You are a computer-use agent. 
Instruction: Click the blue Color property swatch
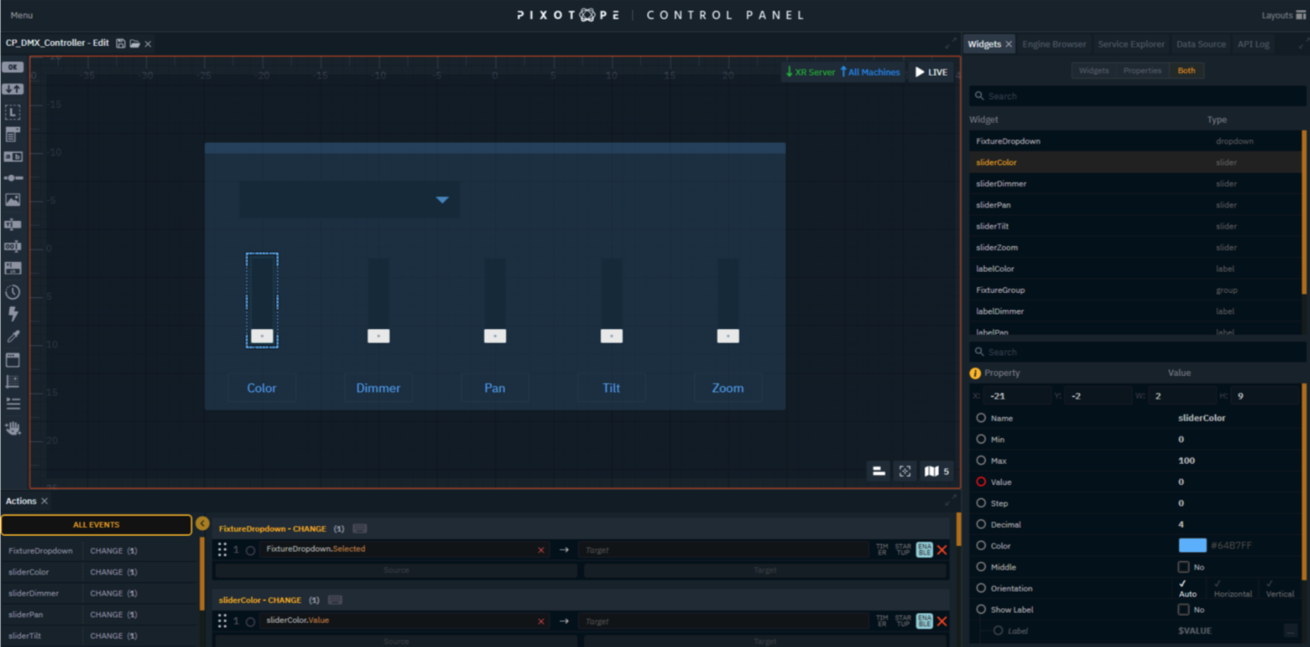pyautogui.click(x=1192, y=545)
